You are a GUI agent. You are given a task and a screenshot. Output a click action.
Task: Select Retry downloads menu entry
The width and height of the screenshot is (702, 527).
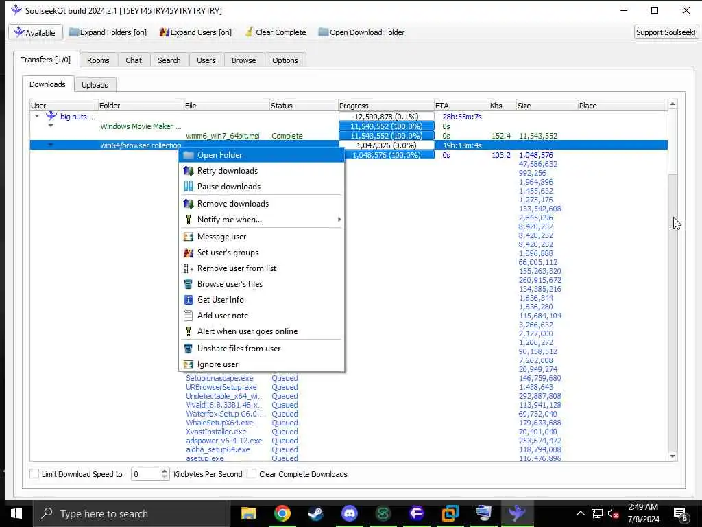(x=261, y=171)
